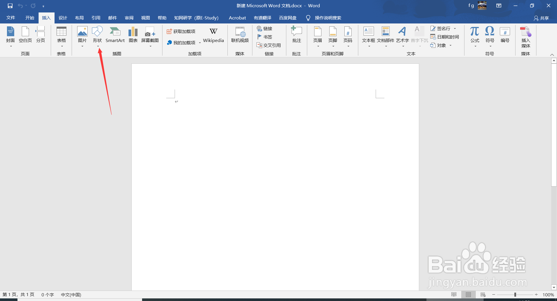557x301 pixels.
Task: Zoom in with the plus button
Action: 536,295
